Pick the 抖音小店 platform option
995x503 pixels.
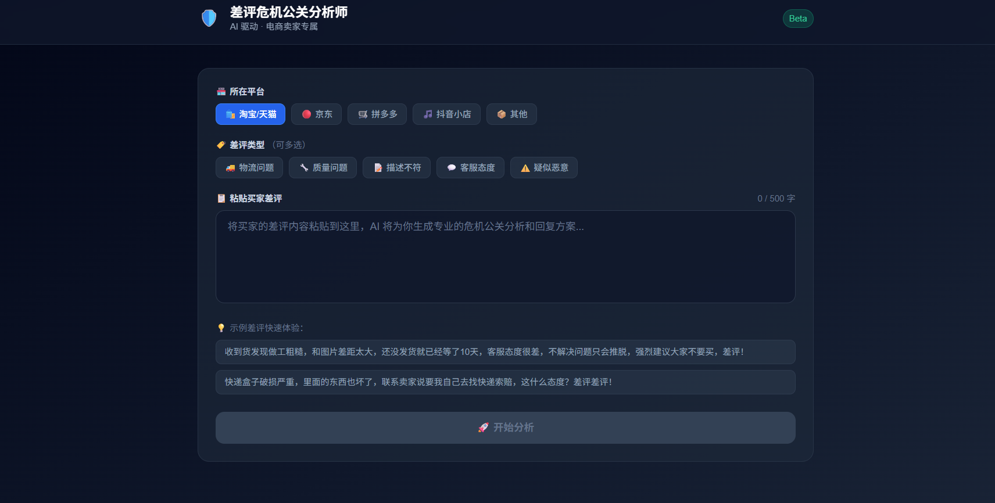tap(446, 114)
